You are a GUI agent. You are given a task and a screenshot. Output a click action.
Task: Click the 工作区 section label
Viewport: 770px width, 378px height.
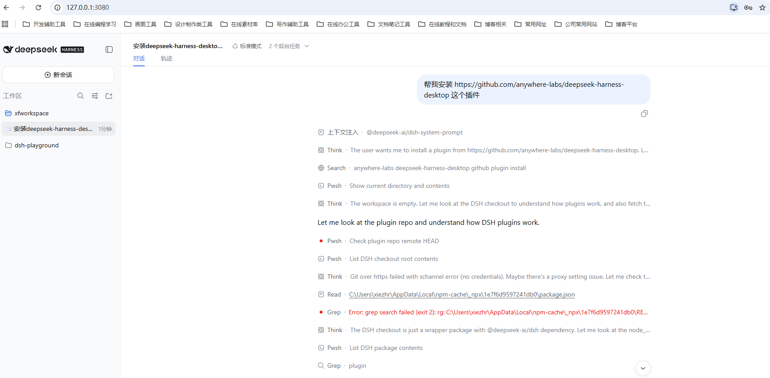[x=12, y=96]
